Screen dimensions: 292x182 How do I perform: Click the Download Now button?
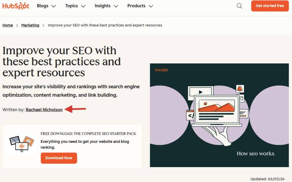pyautogui.click(x=59, y=158)
